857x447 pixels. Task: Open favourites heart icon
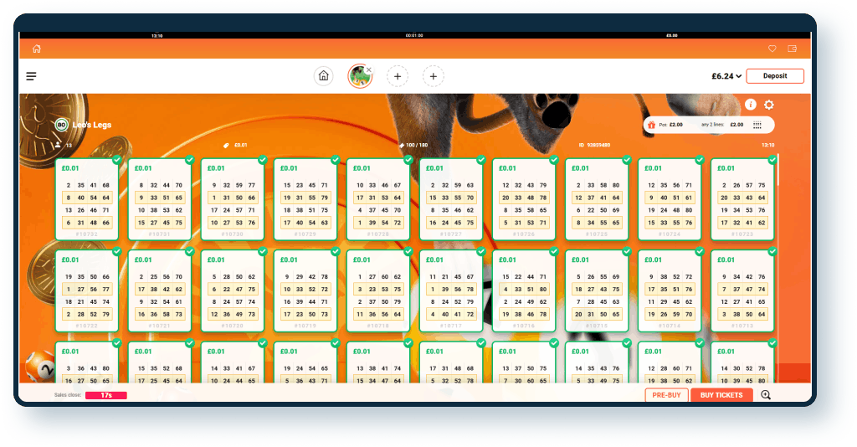(x=772, y=49)
